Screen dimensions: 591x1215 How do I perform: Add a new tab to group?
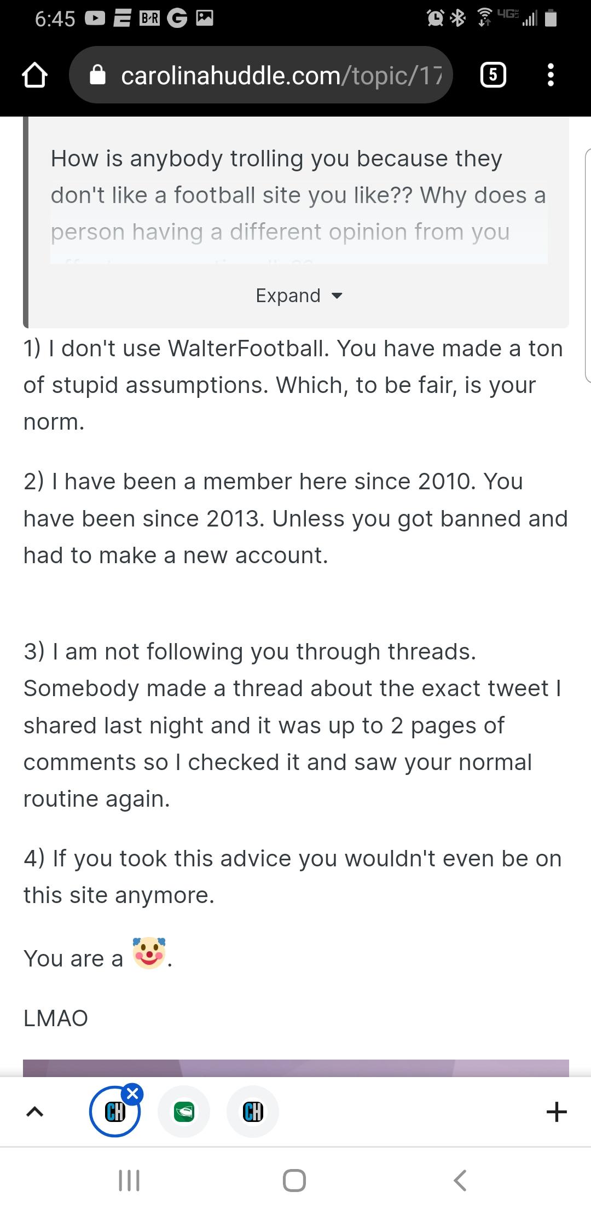pos(557,1112)
